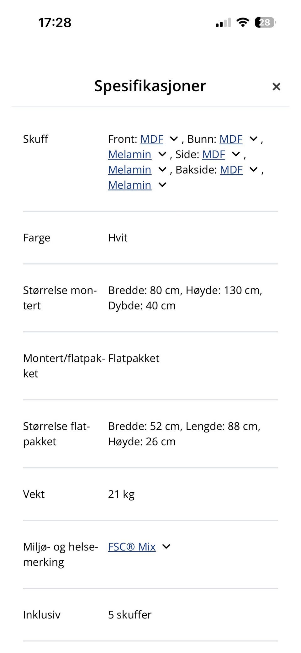The height and width of the screenshot is (653, 301).
Task: Select the Flatpakket value text
Action: (x=133, y=358)
